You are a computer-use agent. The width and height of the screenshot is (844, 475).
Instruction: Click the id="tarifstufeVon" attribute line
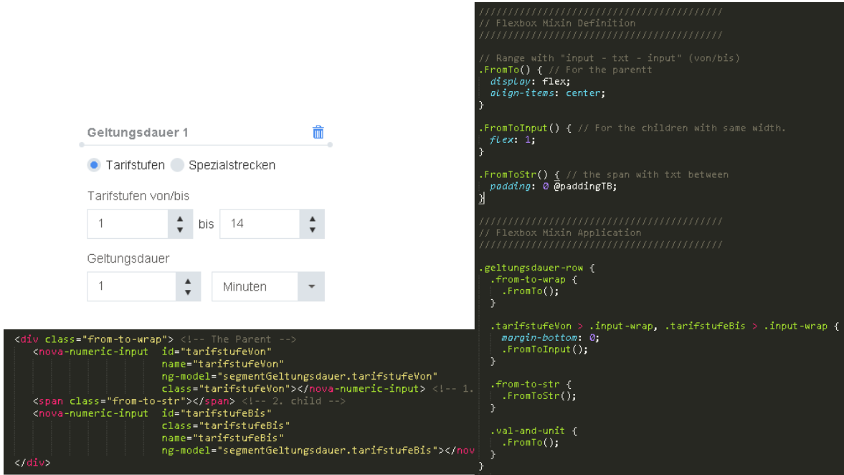coord(217,352)
